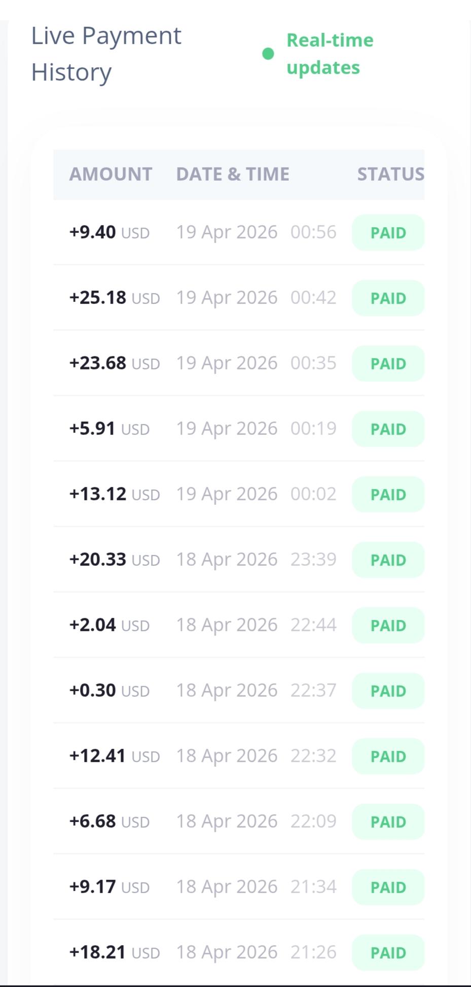Image resolution: width=471 pixels, height=987 pixels.
Task: Click the +13.12 USD amount
Action: click(114, 494)
